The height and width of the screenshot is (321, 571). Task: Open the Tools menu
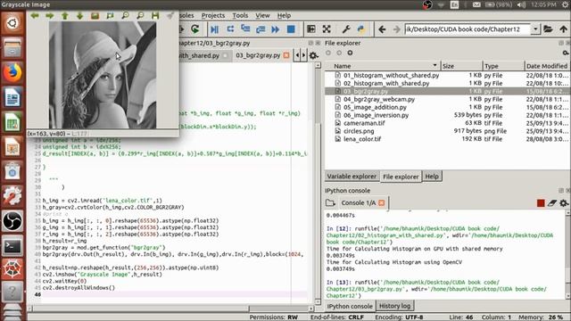coord(240,16)
